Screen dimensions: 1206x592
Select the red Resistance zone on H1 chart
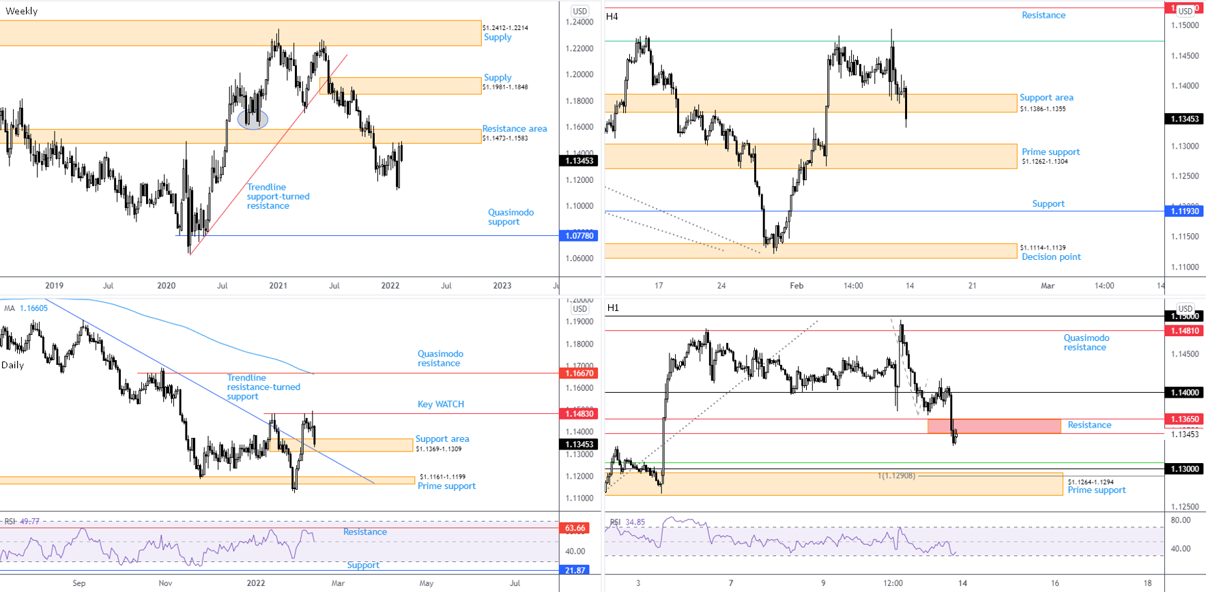tap(994, 426)
